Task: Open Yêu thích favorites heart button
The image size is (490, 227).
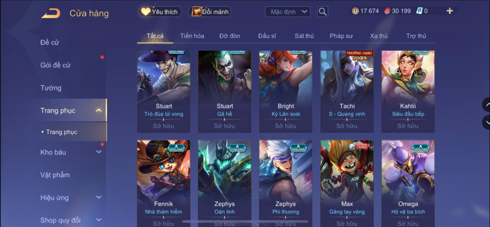Action: pyautogui.click(x=160, y=12)
